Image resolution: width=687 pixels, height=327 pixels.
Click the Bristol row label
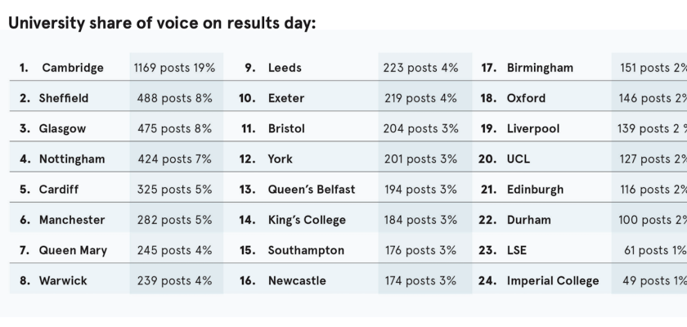286,128
